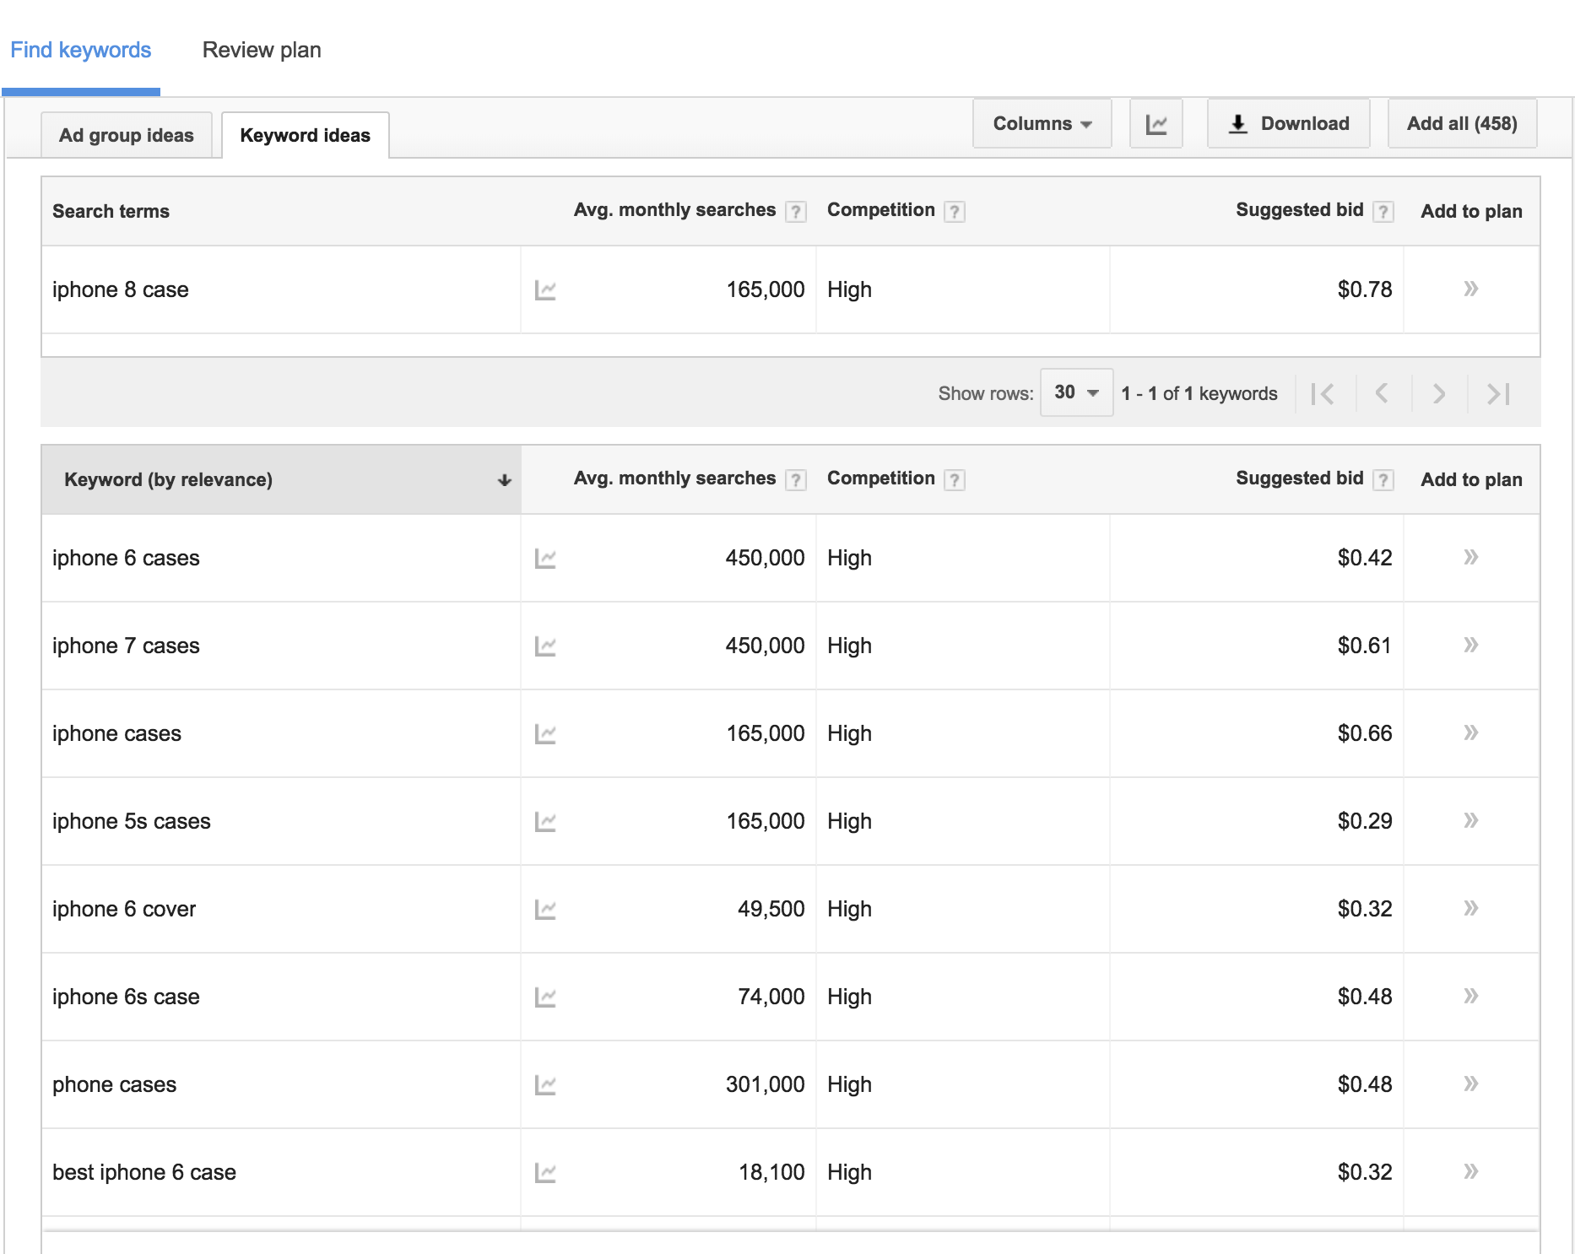Add iphone 6 cover to plan

click(x=1470, y=908)
